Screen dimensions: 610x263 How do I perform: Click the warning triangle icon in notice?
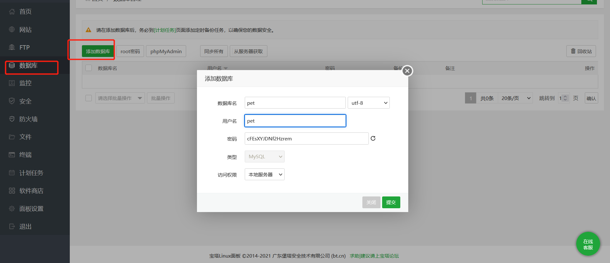tap(89, 30)
